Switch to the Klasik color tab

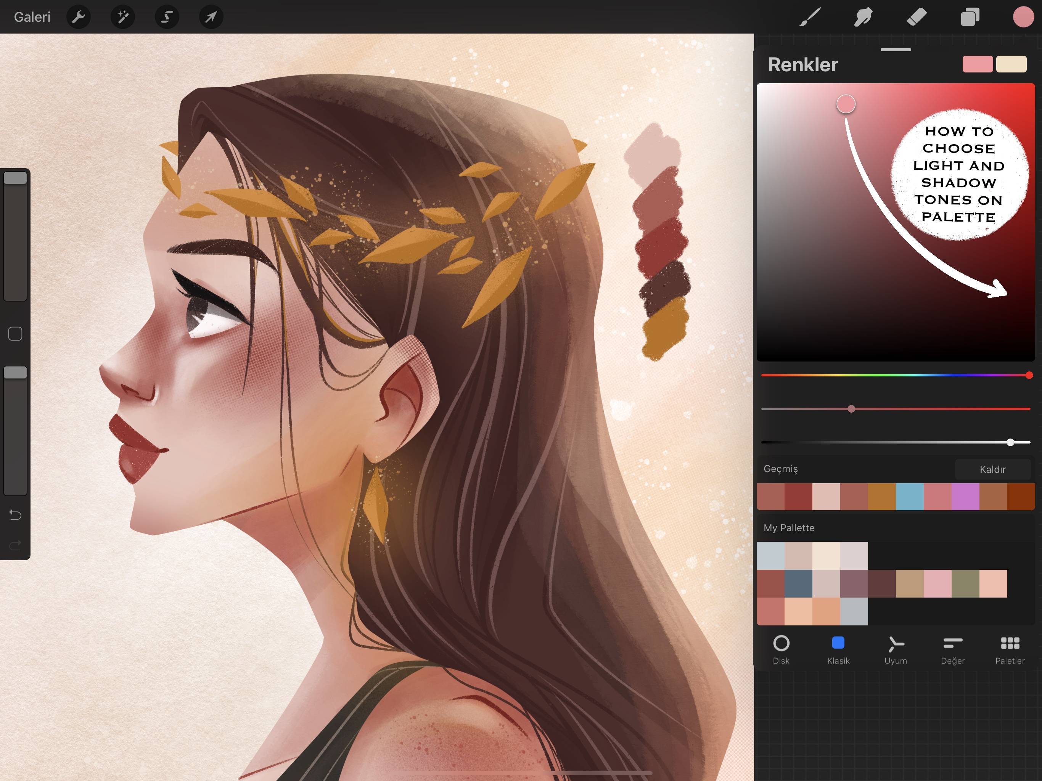[838, 649]
